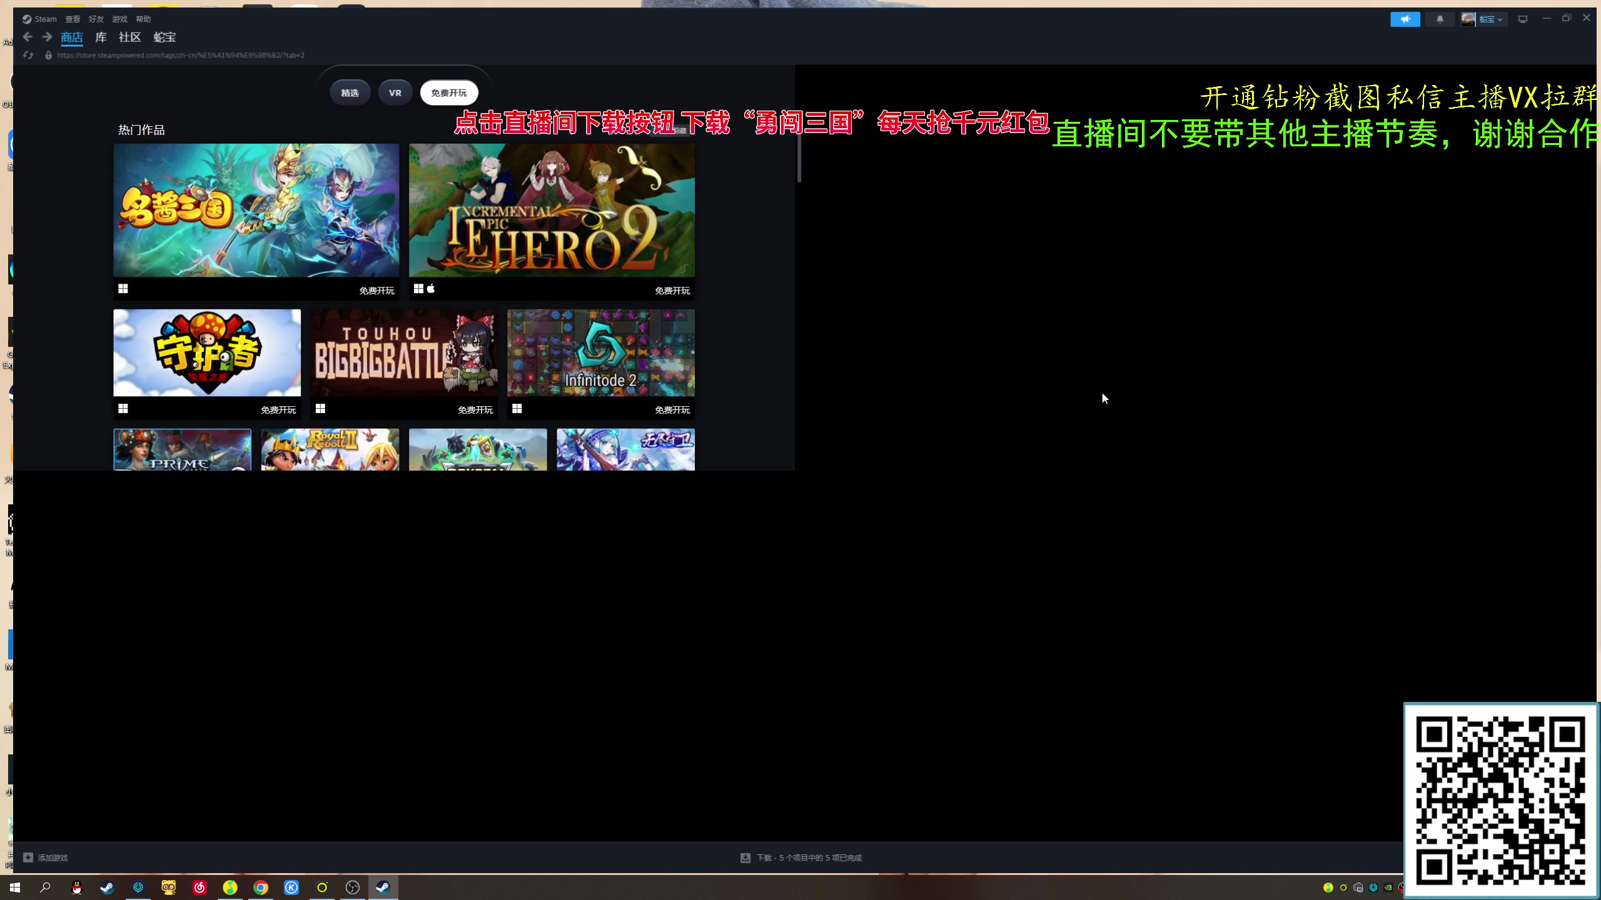The height and width of the screenshot is (900, 1601).
Task: Open taskbar search magnifier
Action: (45, 887)
